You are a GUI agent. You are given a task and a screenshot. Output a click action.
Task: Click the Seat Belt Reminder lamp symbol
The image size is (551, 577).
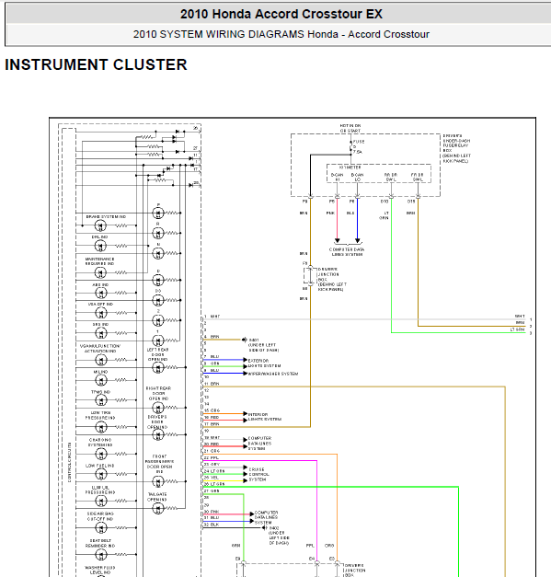pyautogui.click(x=101, y=555)
